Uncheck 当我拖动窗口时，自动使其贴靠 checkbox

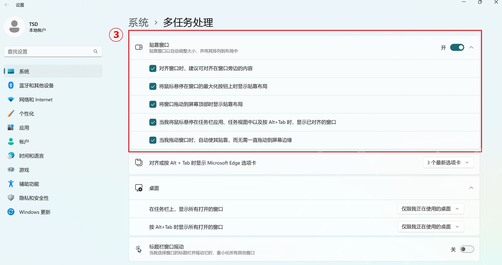point(153,140)
